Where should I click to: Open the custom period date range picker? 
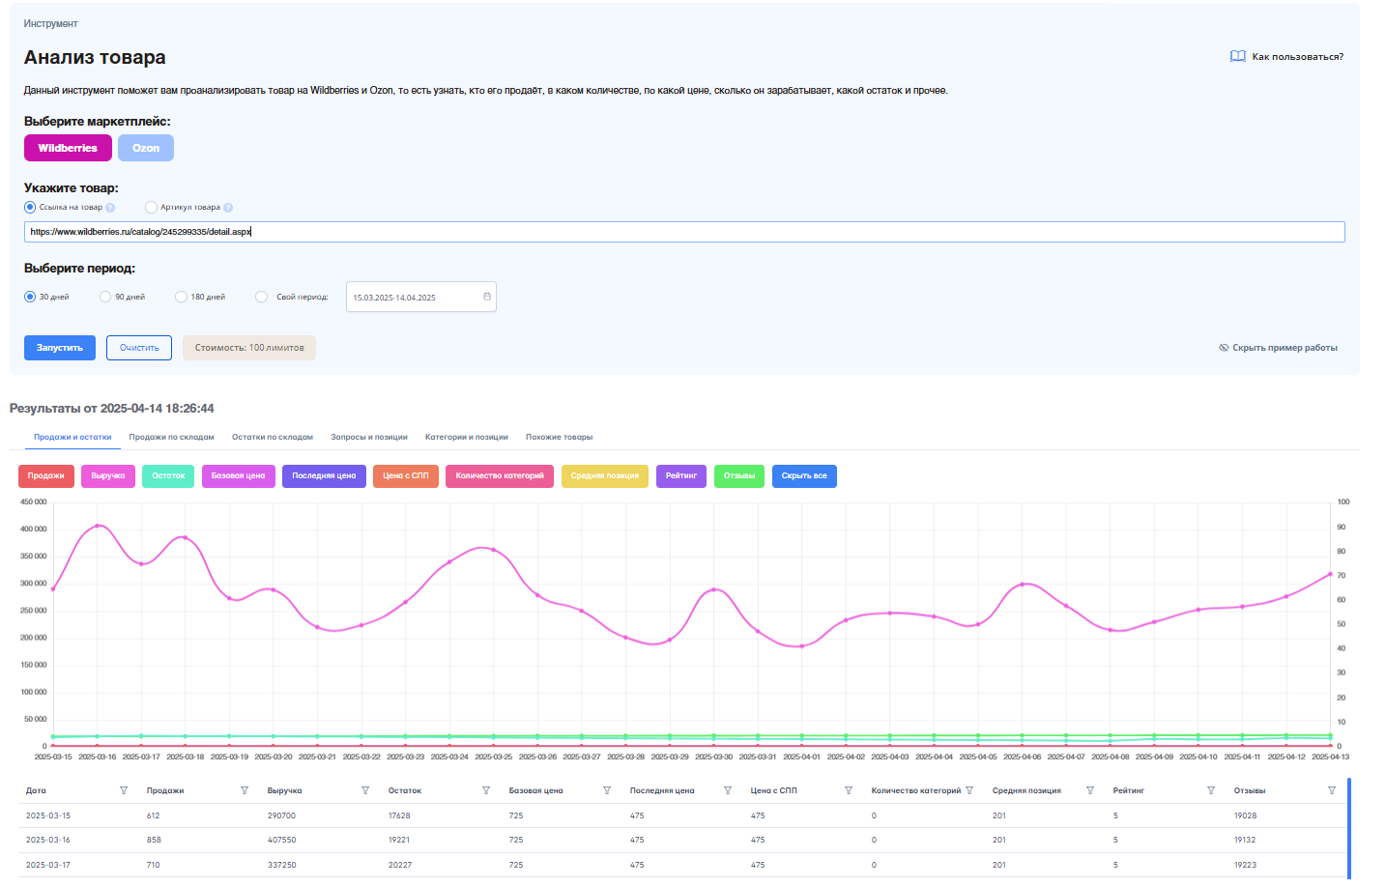click(416, 297)
